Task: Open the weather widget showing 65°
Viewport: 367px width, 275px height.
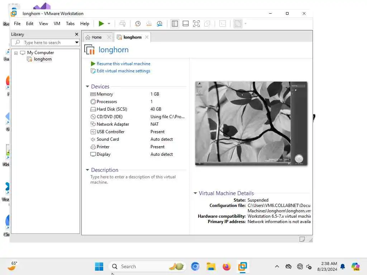Action: point(12,266)
